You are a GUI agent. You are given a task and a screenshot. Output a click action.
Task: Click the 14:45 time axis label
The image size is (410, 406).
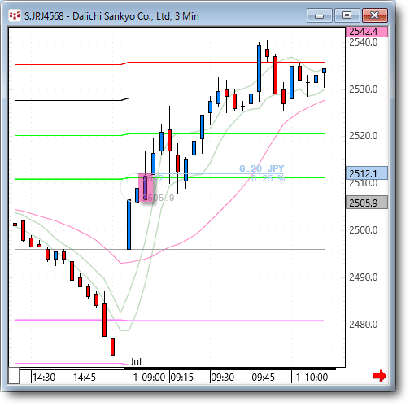[85, 378]
